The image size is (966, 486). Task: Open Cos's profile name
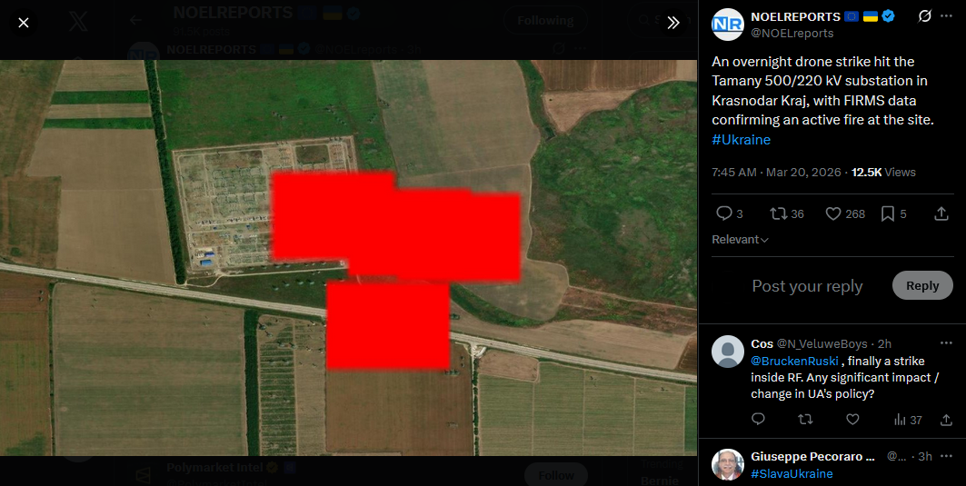click(762, 343)
